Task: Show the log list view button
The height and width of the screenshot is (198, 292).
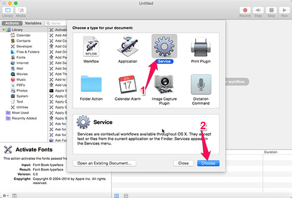Action: point(117,196)
